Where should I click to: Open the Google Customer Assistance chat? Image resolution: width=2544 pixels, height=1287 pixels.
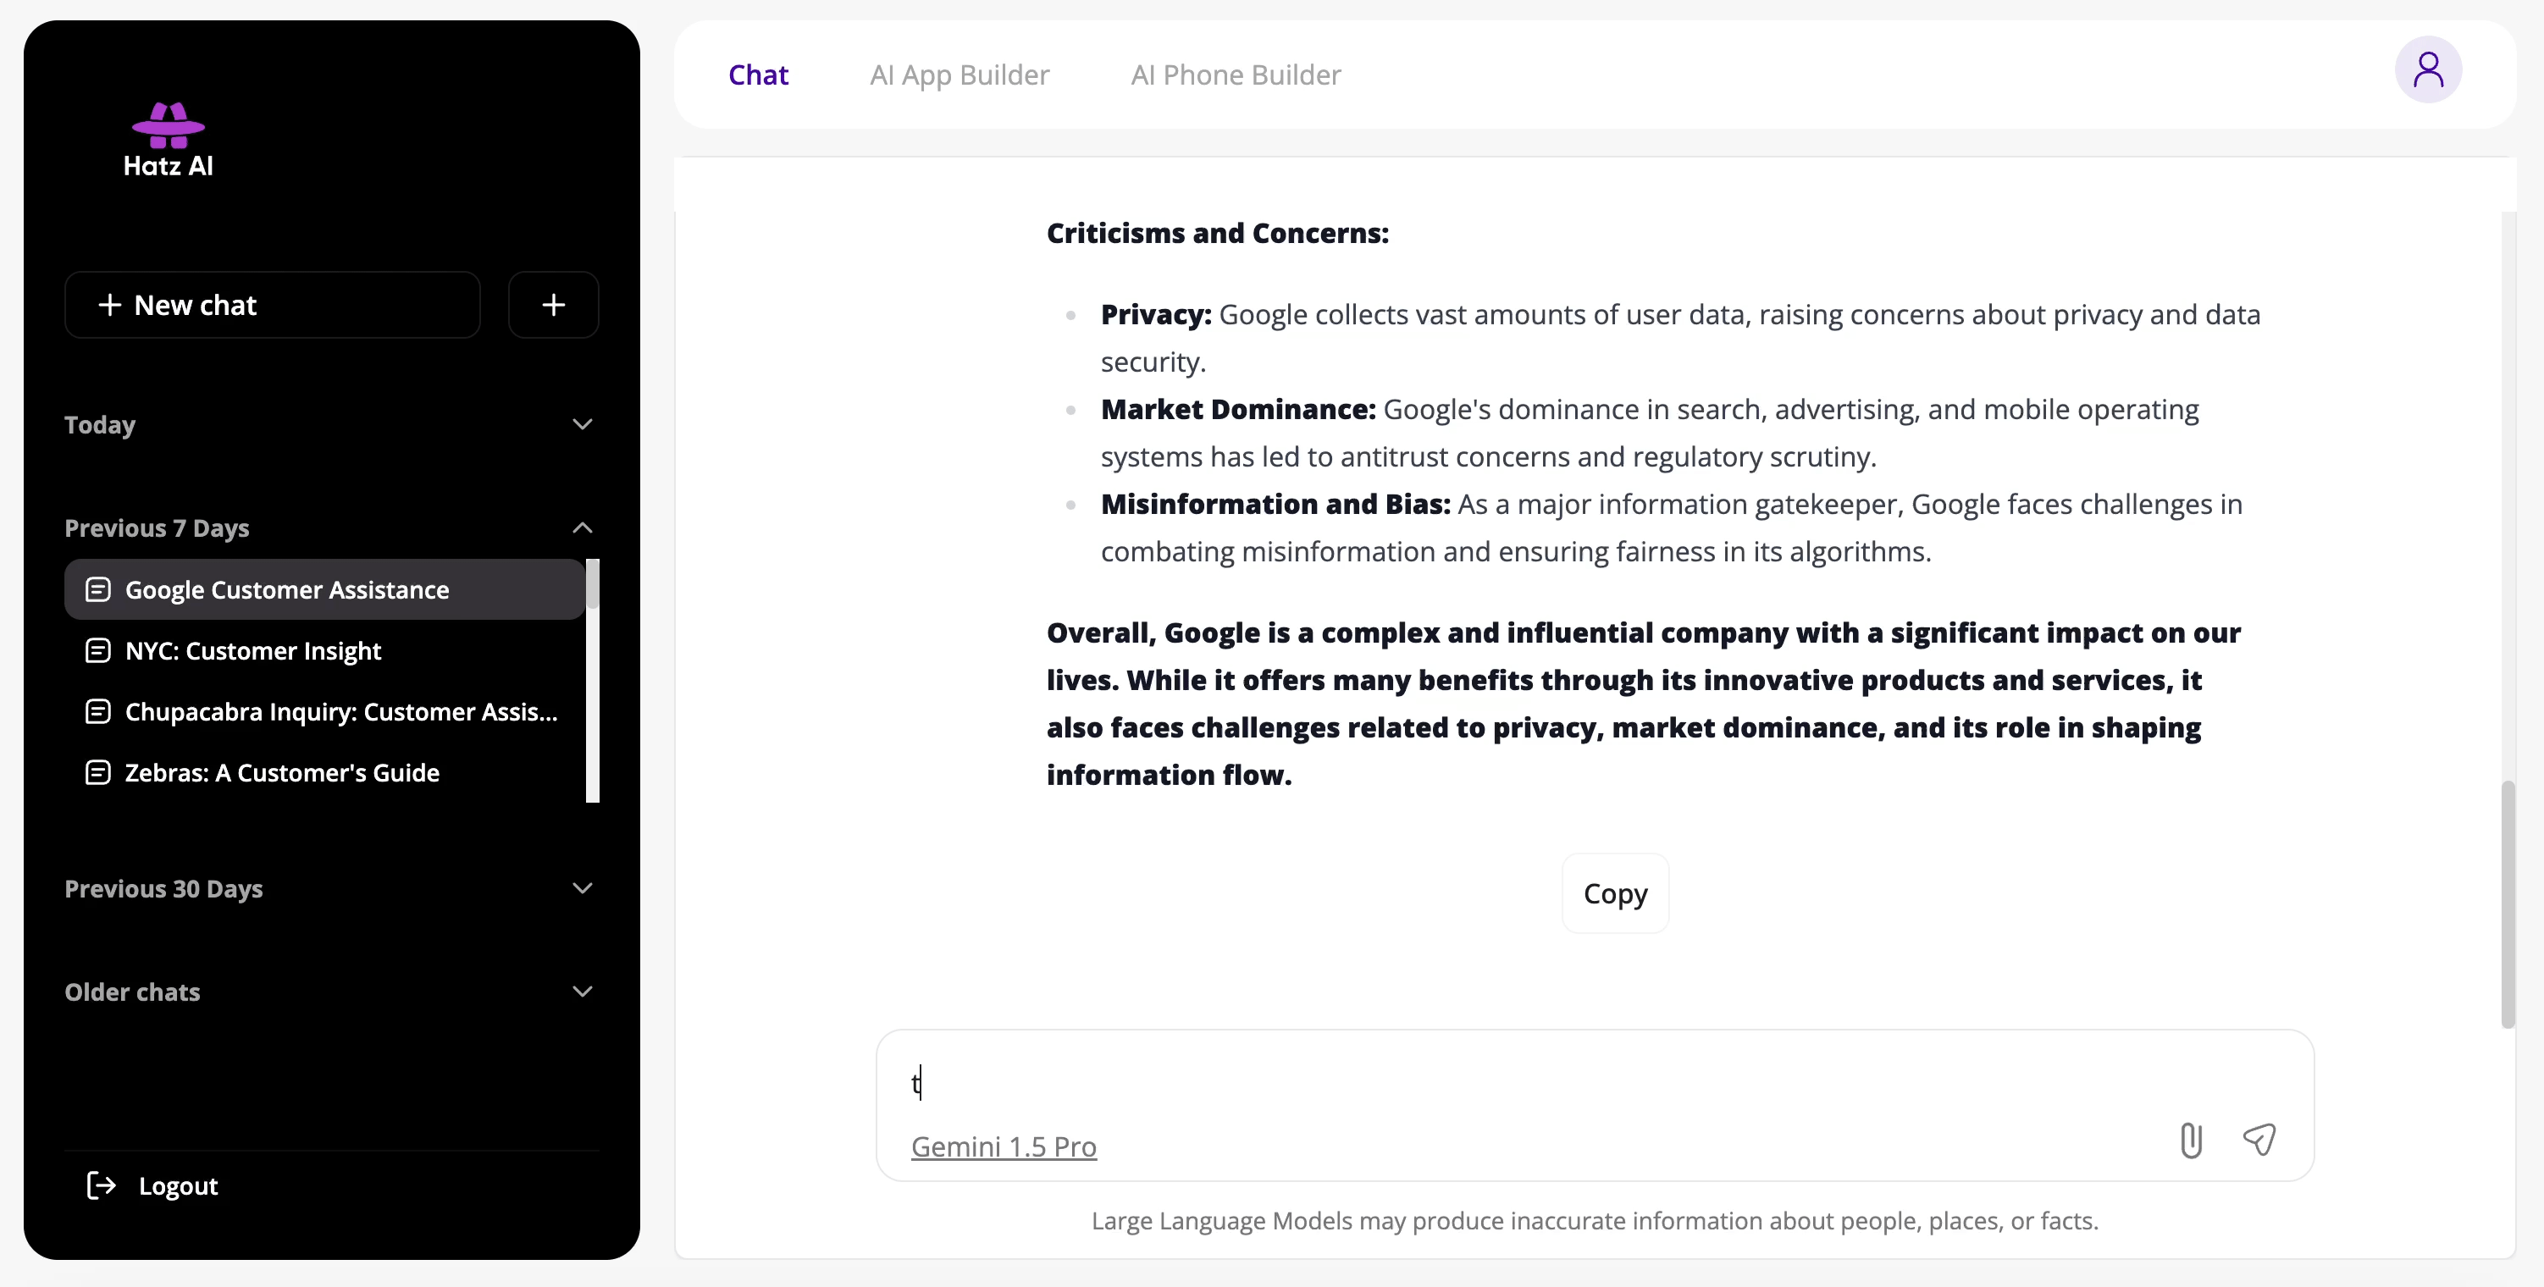pyautogui.click(x=325, y=589)
